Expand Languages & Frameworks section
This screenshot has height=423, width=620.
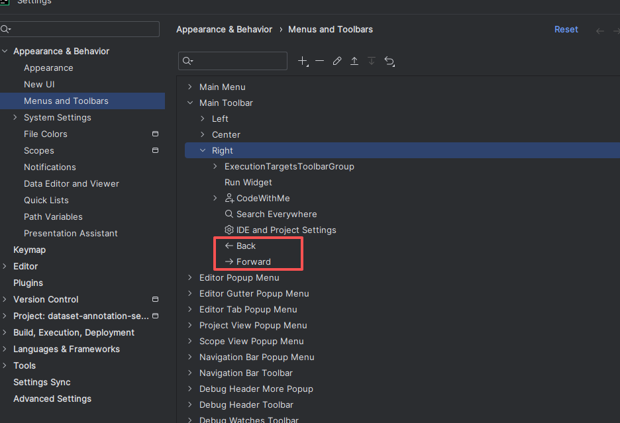tap(5, 349)
